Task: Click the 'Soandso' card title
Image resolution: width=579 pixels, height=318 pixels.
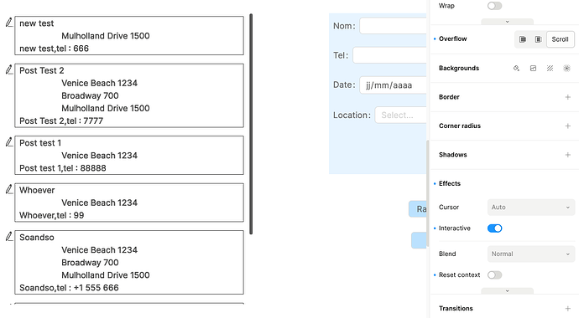Action: click(x=37, y=238)
